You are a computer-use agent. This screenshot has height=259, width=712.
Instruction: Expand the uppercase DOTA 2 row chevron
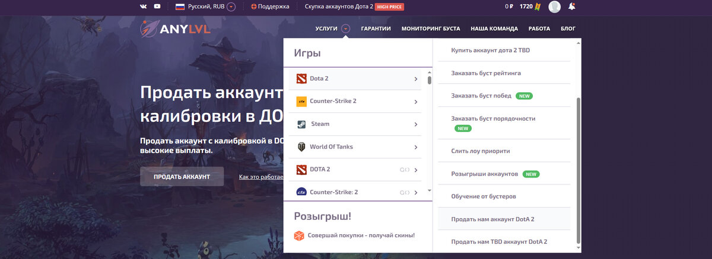[x=416, y=170]
